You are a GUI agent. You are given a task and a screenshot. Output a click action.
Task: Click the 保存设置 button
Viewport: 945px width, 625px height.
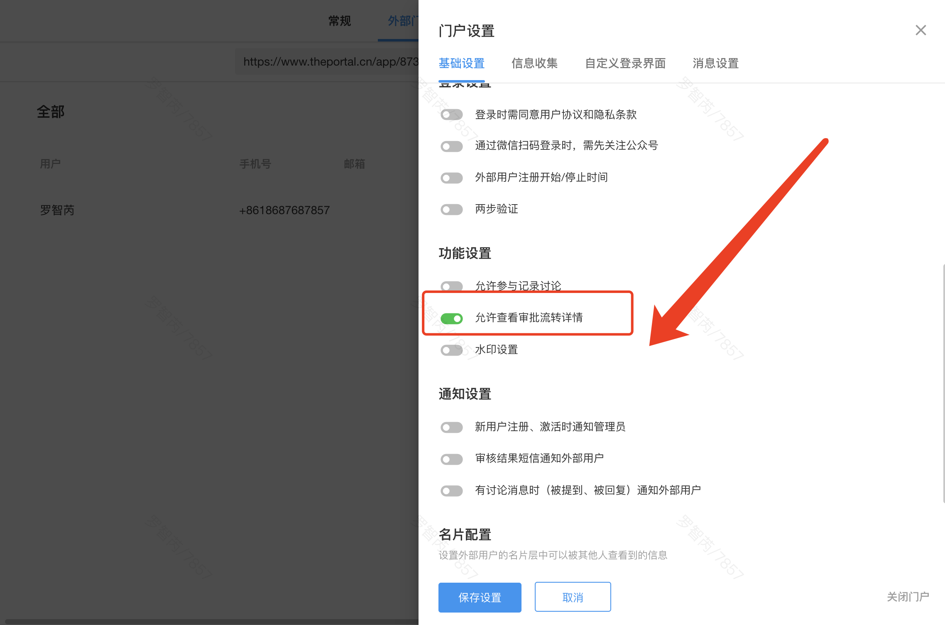[480, 597]
